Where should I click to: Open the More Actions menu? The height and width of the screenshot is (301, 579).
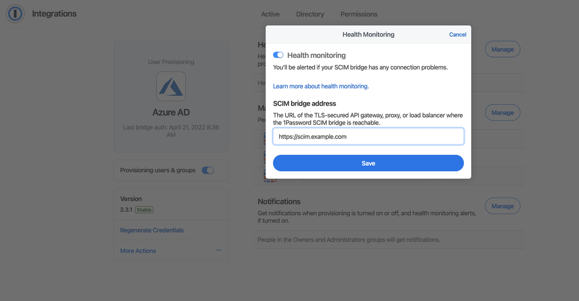[138, 251]
